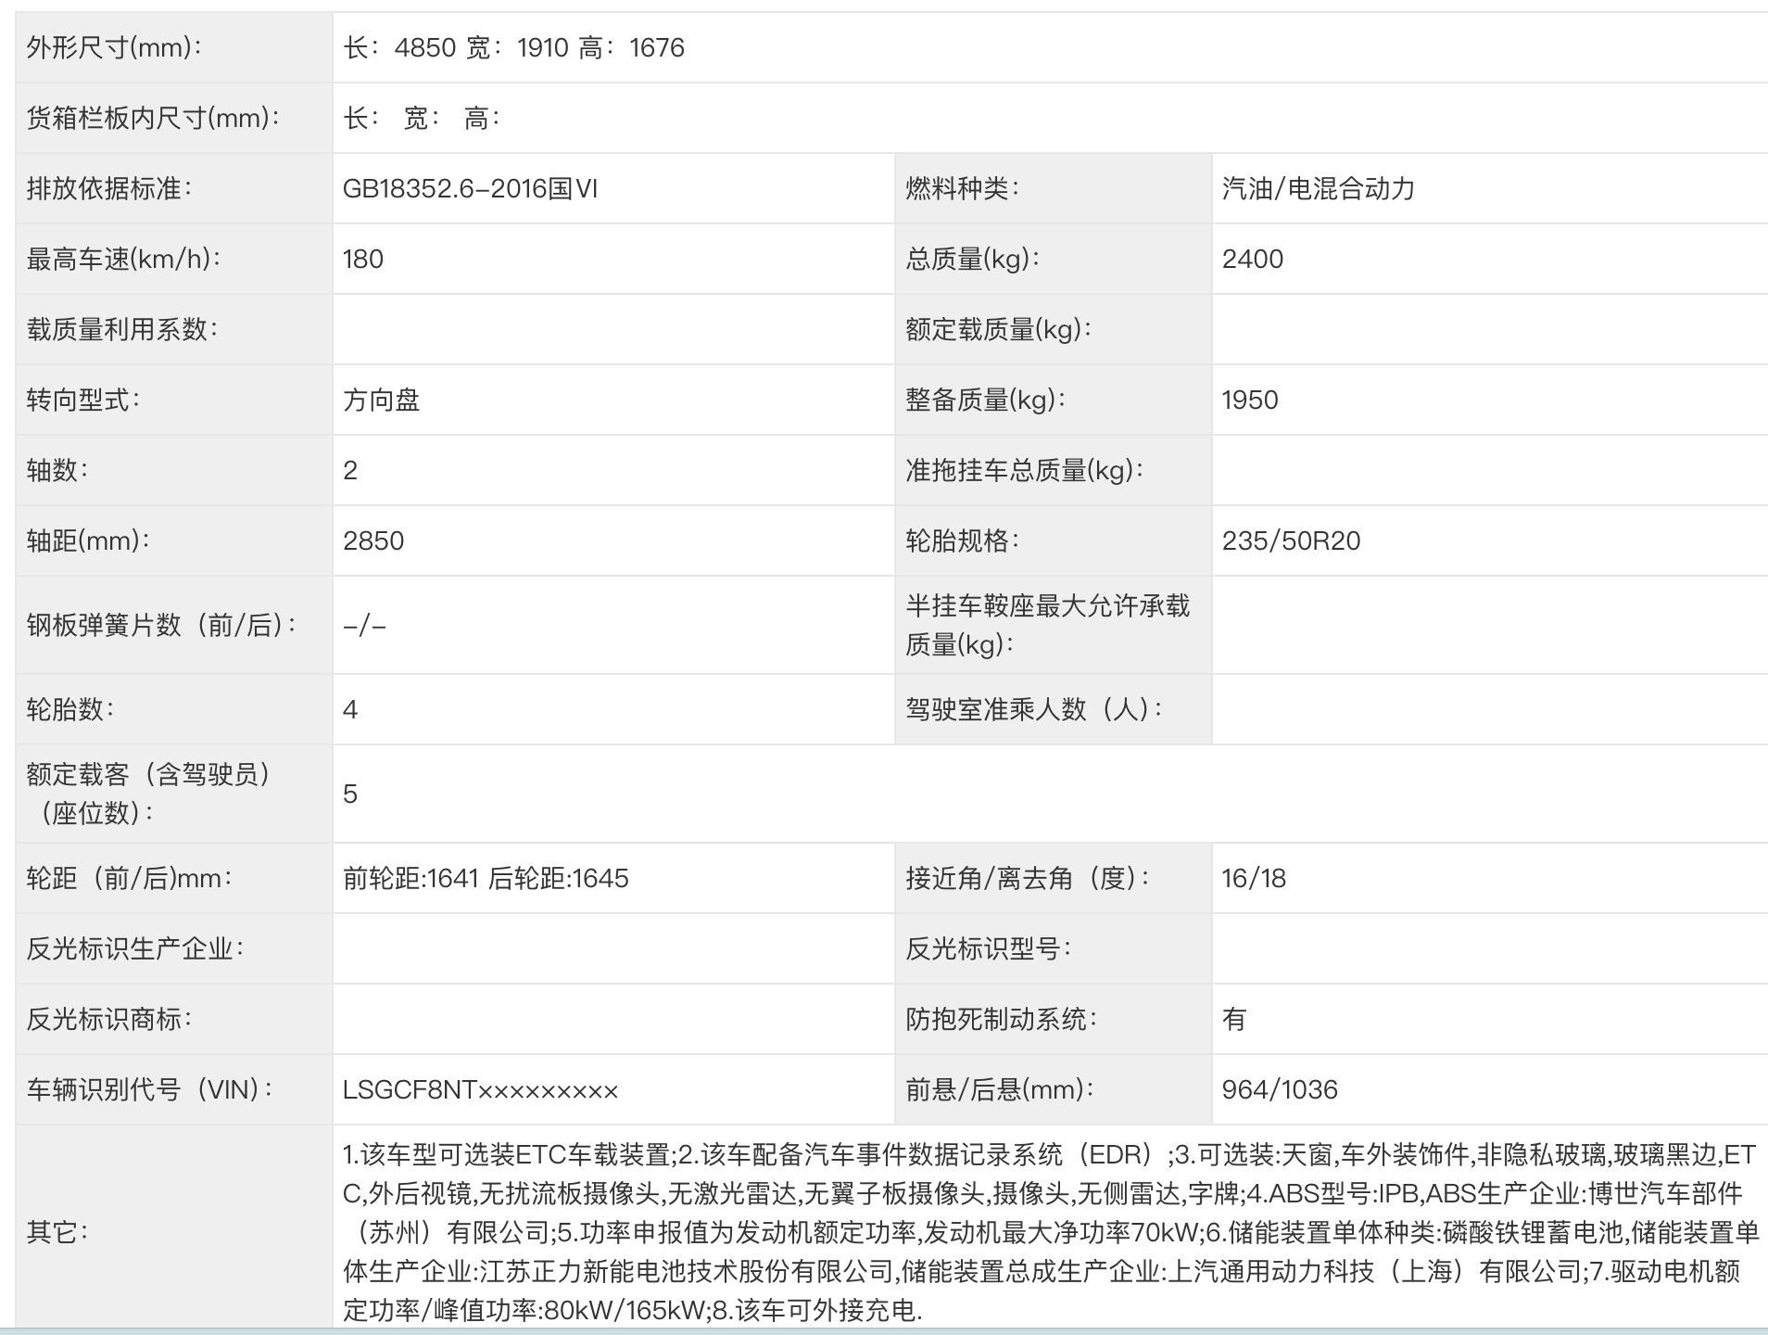
Task: Click the 货箱栏板内尺寸(mm) label
Action: tap(153, 119)
